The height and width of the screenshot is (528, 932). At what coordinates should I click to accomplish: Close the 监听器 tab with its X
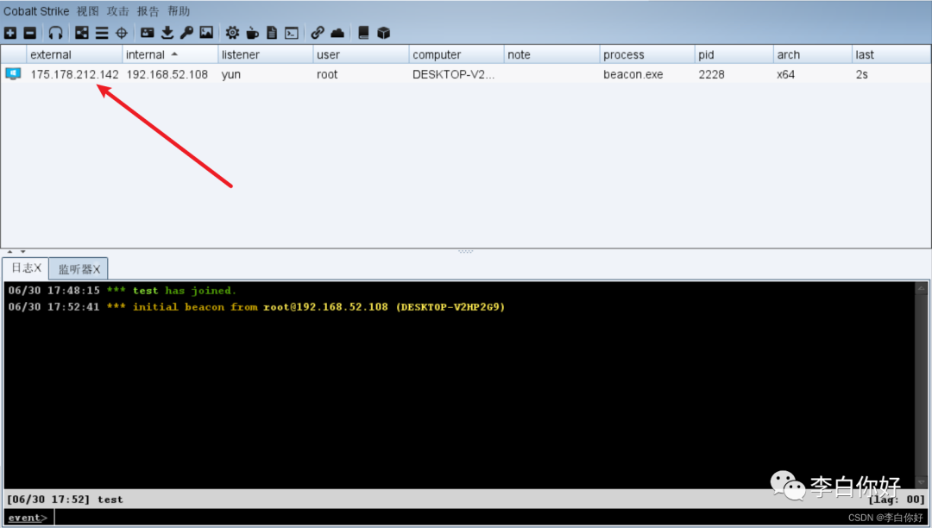[97, 269]
